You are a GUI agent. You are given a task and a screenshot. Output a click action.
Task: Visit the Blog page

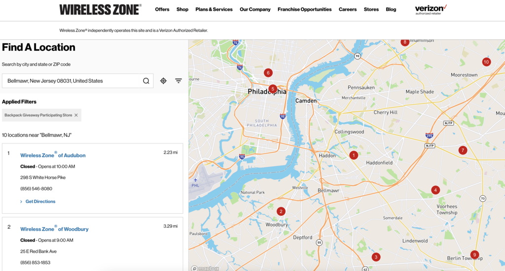(391, 9)
